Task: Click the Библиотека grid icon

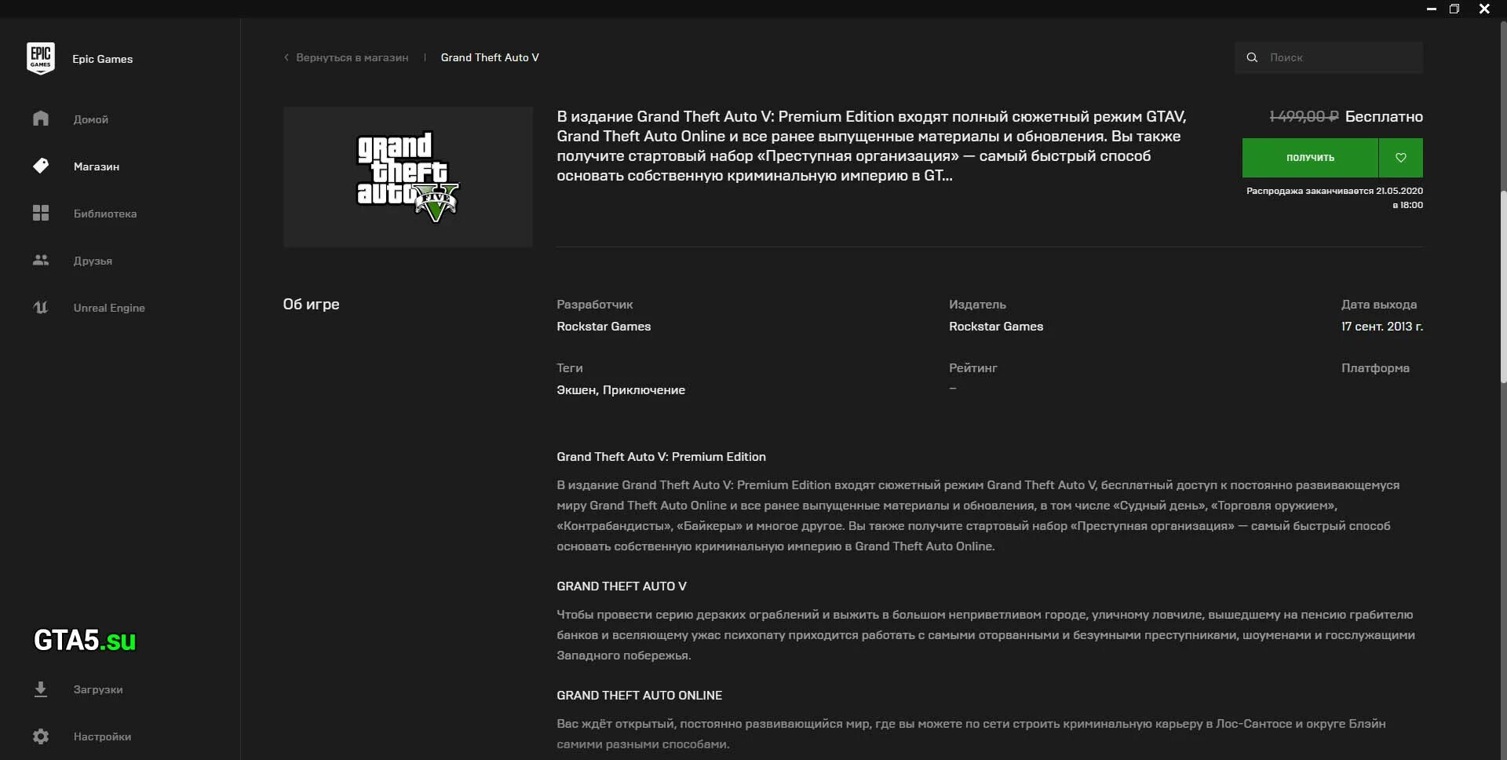Action: [x=41, y=213]
